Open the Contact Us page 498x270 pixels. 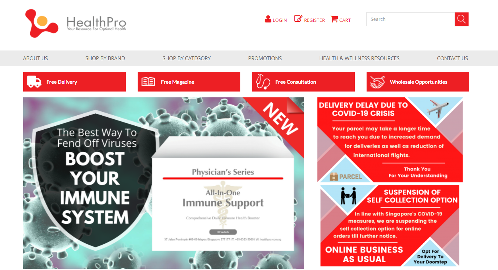coord(452,58)
